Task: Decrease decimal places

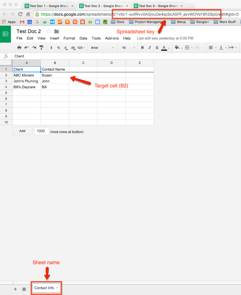Action: [x=66, y=48]
